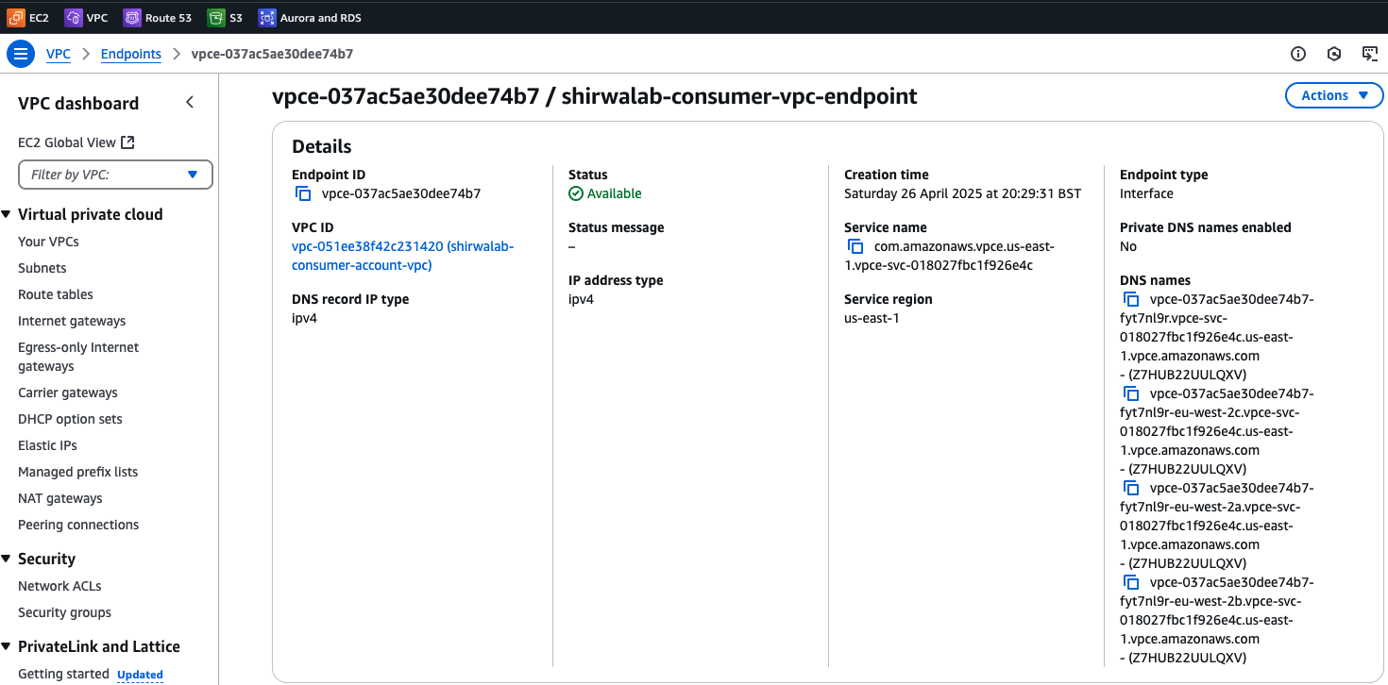The image size is (1388, 685).
Task: Copy the Service name value
Action: point(855,246)
